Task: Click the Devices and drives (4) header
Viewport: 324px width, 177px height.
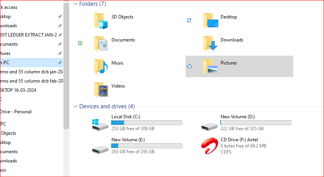Action: (x=107, y=106)
